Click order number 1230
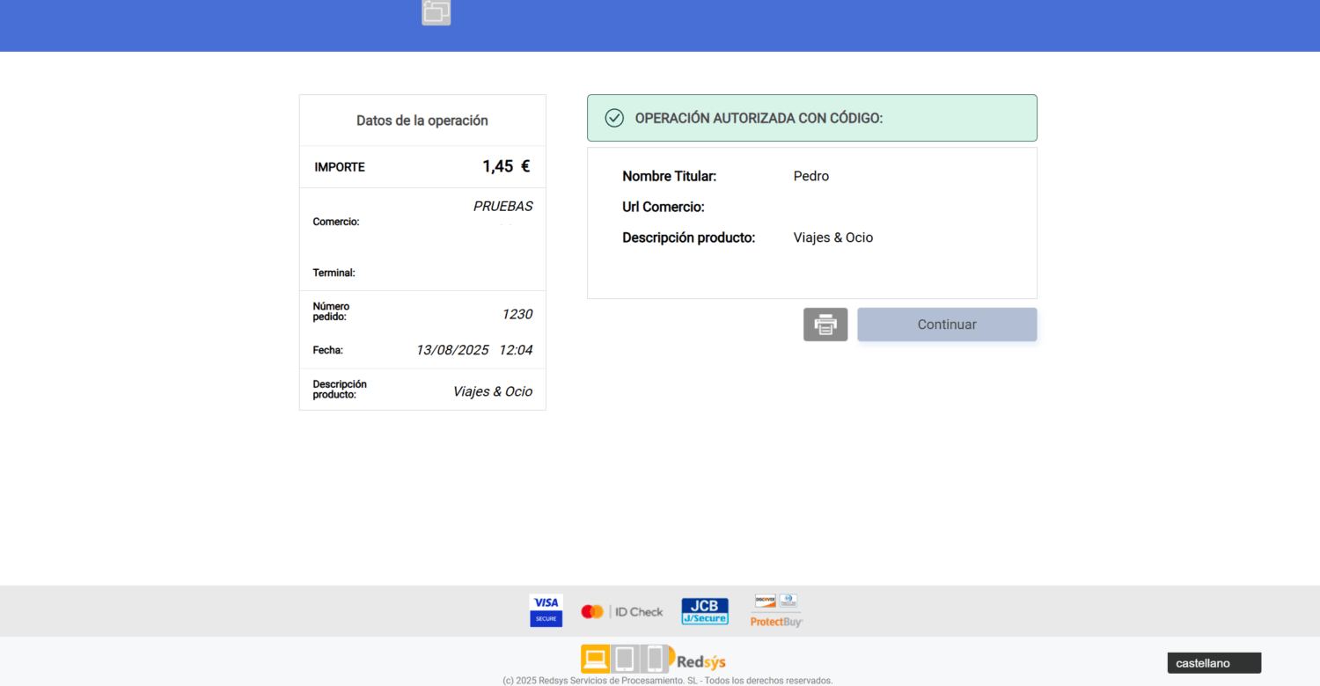 tap(517, 314)
